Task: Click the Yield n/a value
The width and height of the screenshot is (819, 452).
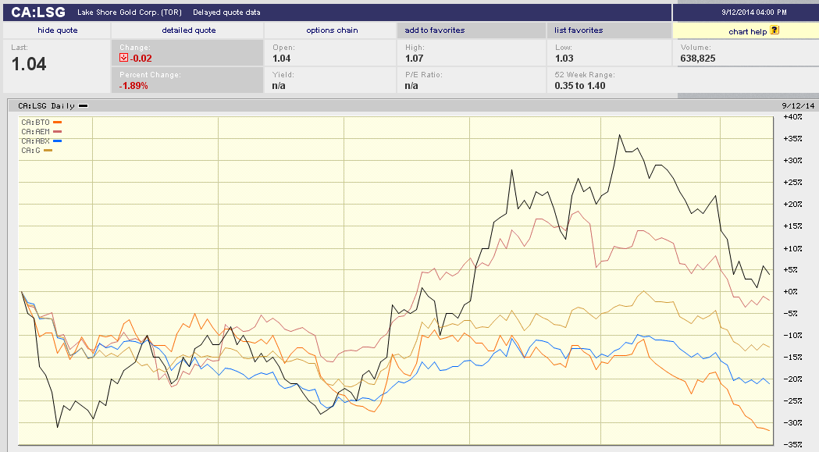Action: pos(279,86)
